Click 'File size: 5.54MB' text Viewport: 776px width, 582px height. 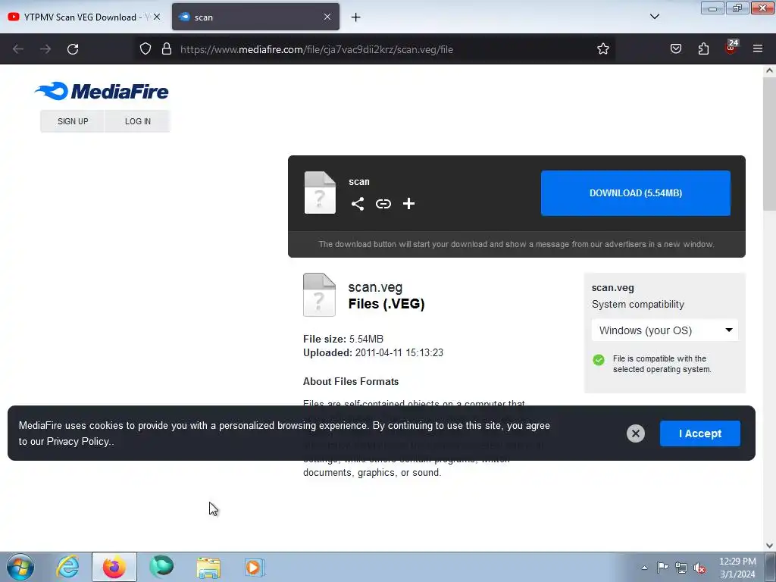tap(343, 339)
